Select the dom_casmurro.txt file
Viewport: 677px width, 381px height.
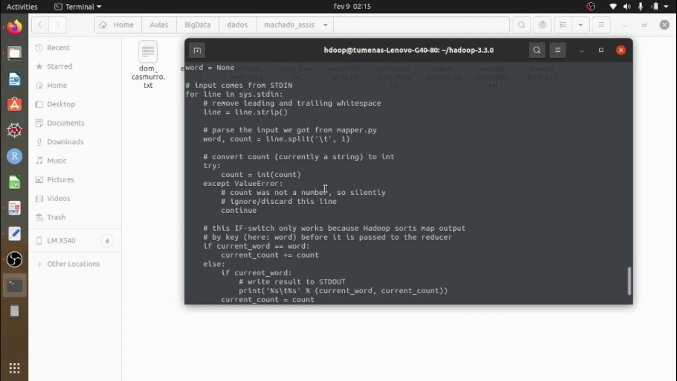click(148, 65)
